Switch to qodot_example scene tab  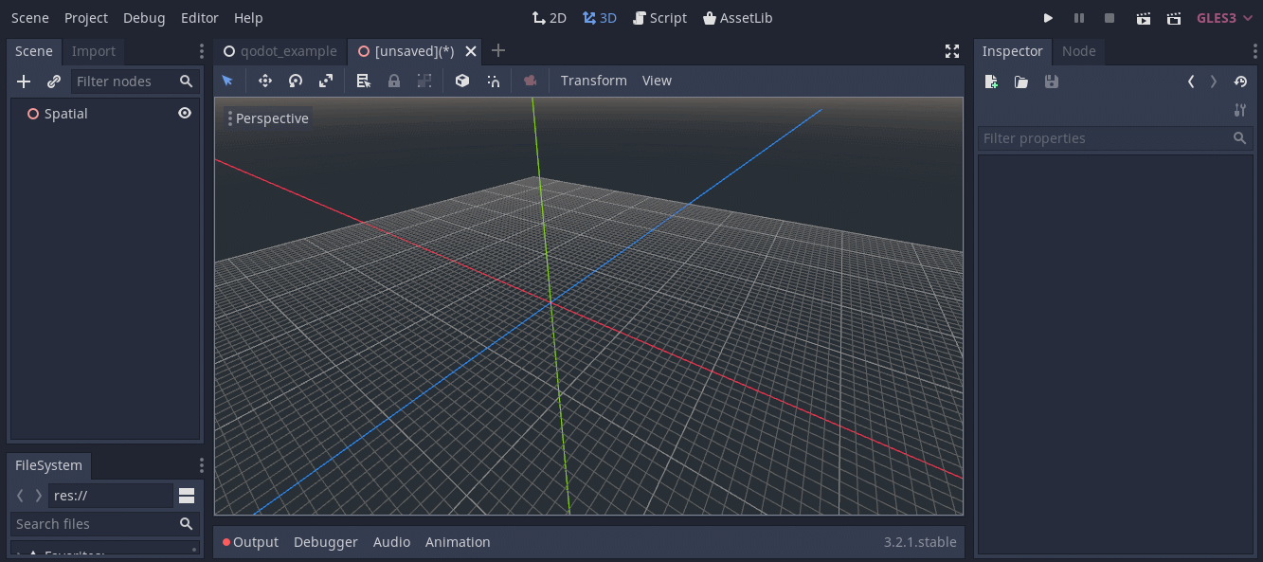click(x=280, y=51)
